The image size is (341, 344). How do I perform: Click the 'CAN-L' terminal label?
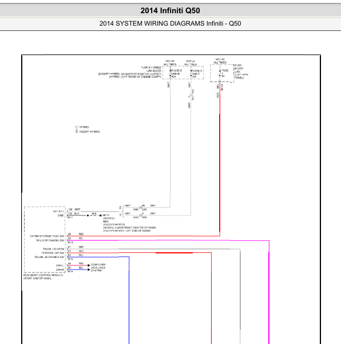(60, 265)
